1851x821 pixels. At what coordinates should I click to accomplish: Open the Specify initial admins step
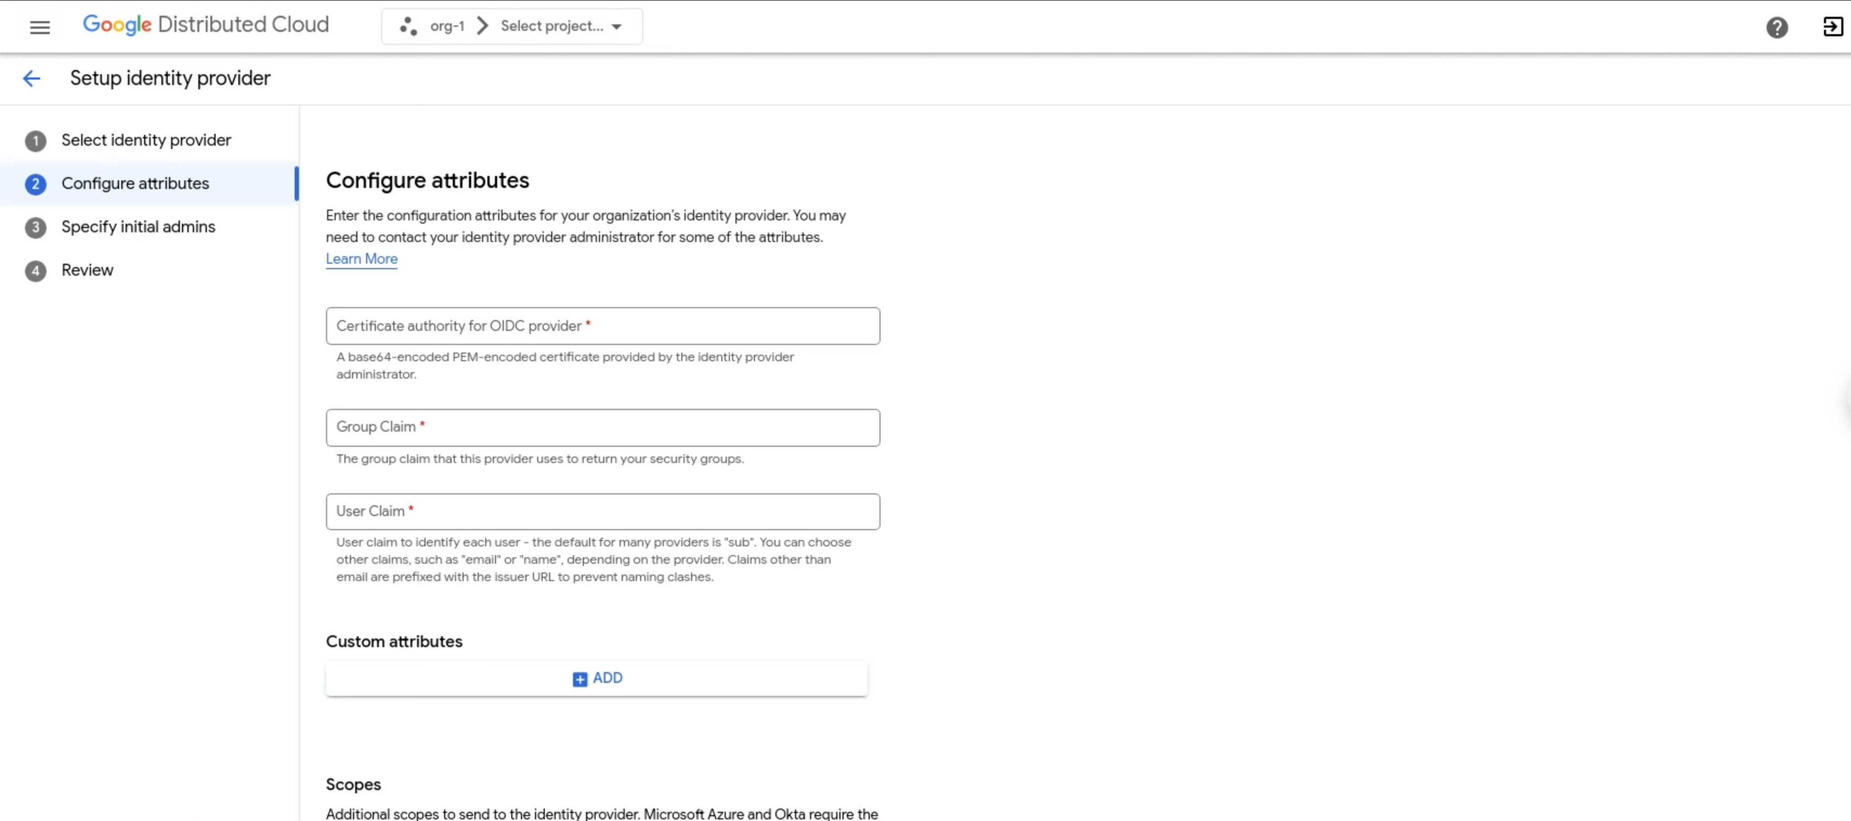coord(138,227)
